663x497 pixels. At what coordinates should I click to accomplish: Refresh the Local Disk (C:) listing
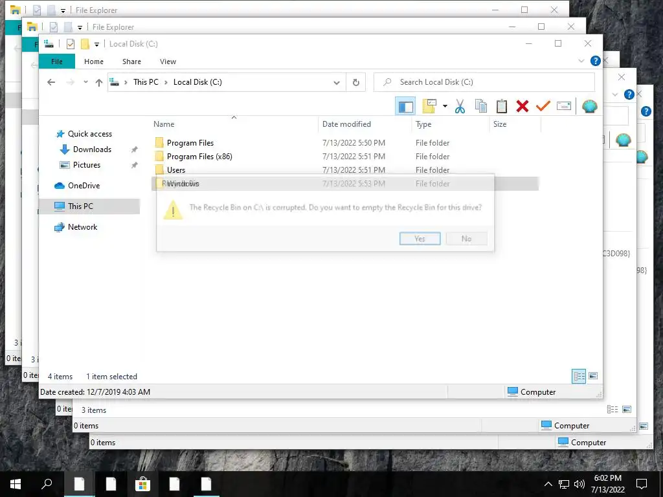pyautogui.click(x=356, y=82)
